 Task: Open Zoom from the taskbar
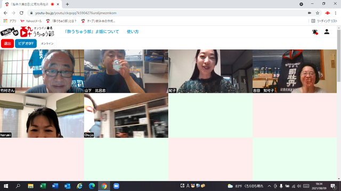point(116,186)
